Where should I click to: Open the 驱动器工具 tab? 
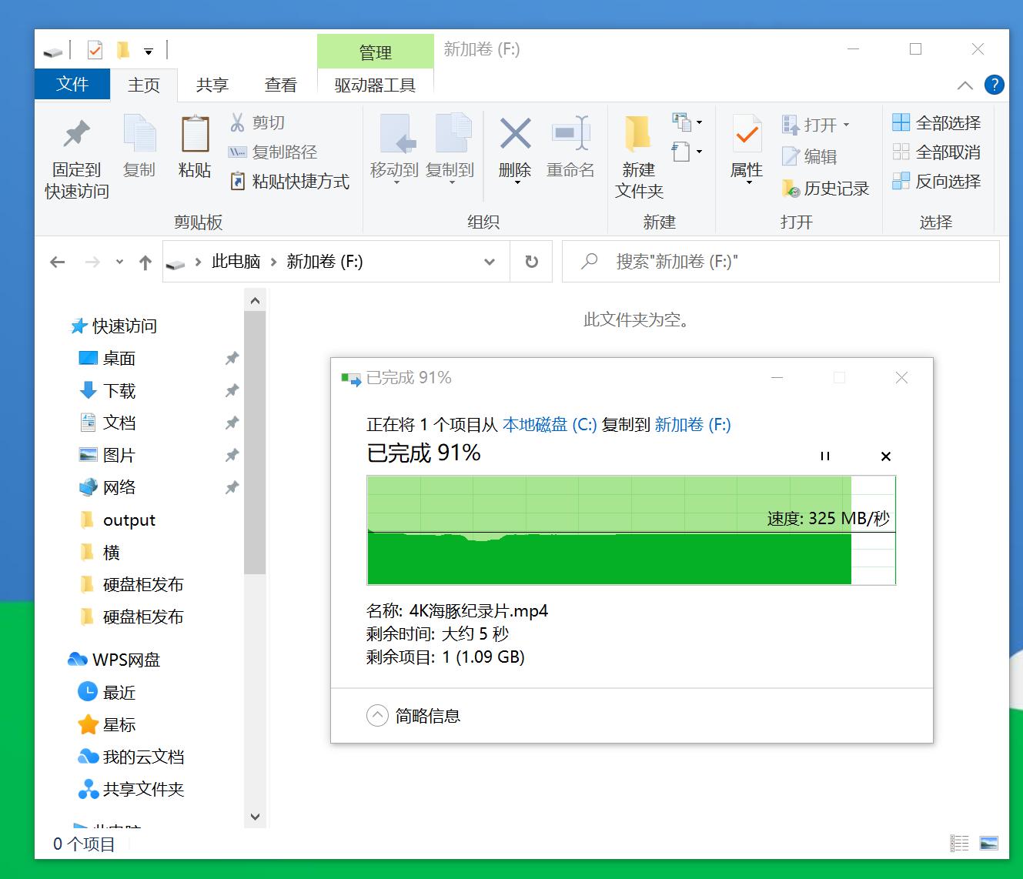click(375, 85)
